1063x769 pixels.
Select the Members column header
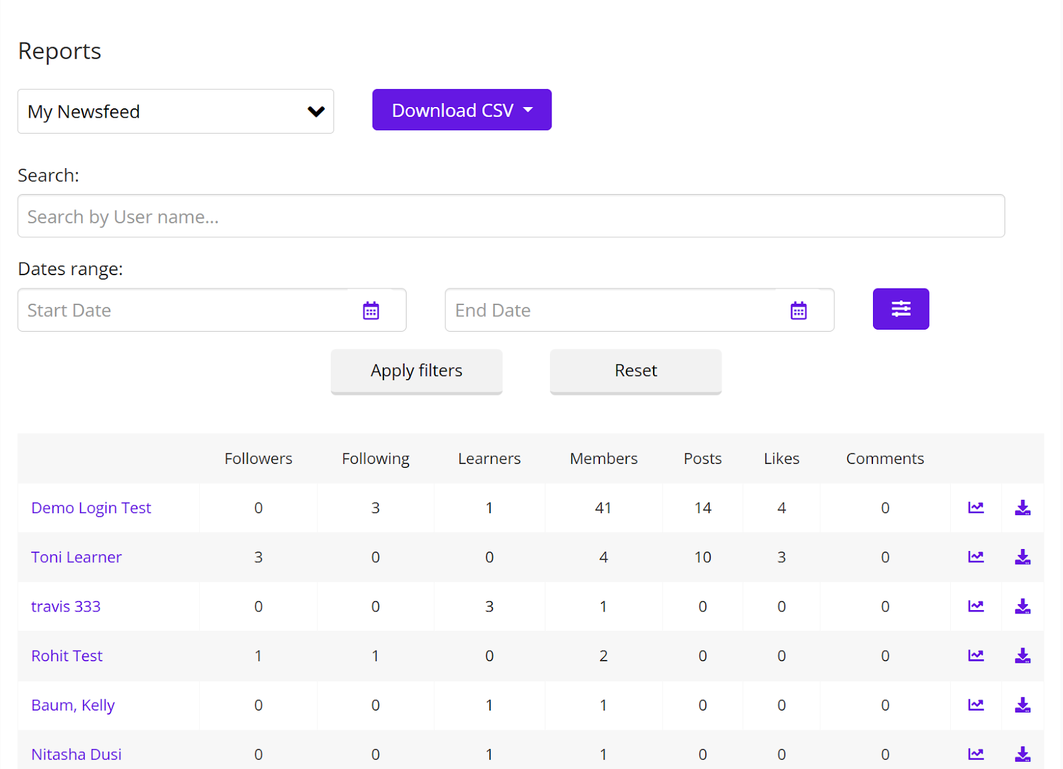[x=603, y=459]
